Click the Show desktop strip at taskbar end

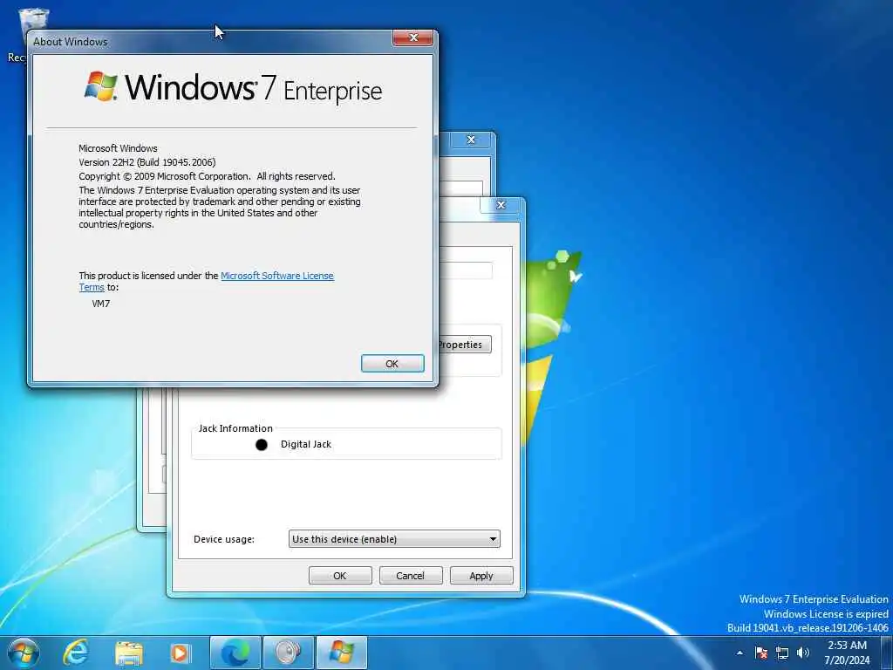(887, 653)
